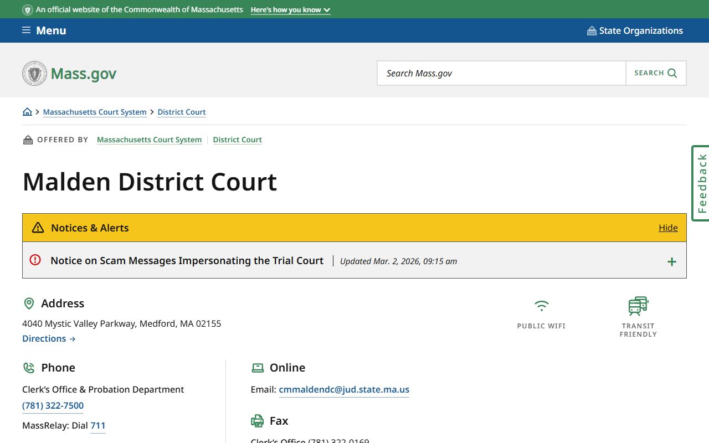The height and width of the screenshot is (443, 709).
Task: Open the Feedback side tab
Action: click(x=701, y=183)
